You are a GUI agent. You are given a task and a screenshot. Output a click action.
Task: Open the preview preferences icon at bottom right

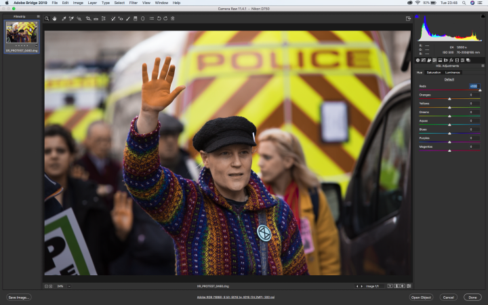point(409,286)
